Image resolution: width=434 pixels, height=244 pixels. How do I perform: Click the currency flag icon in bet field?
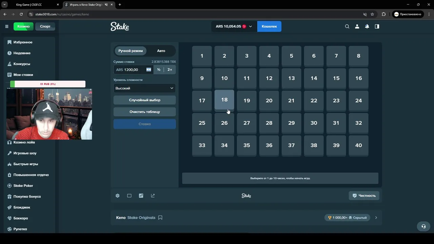(149, 69)
